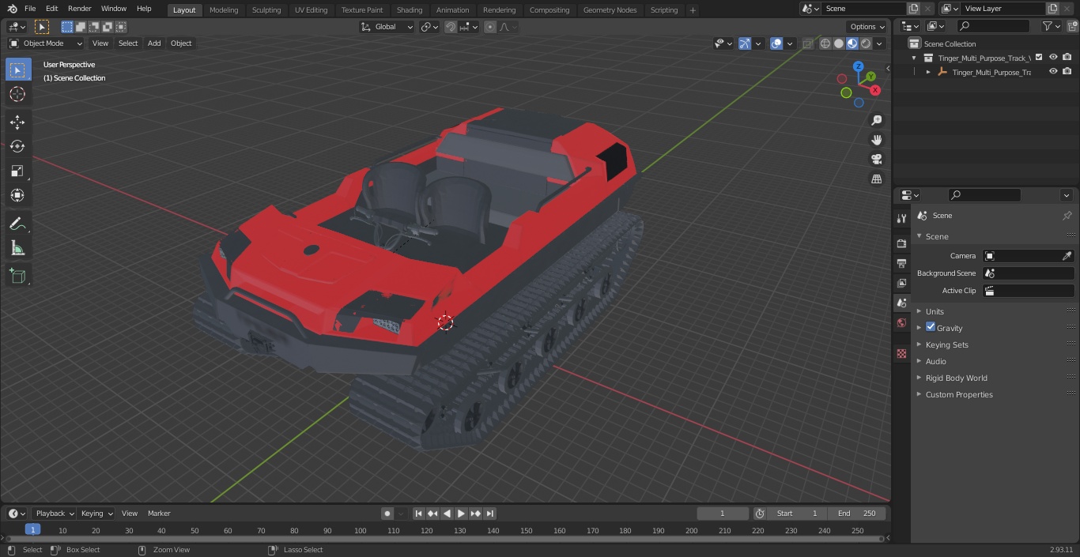The height and width of the screenshot is (557, 1080).
Task: Toggle proportional editing
Action: [x=490, y=27]
